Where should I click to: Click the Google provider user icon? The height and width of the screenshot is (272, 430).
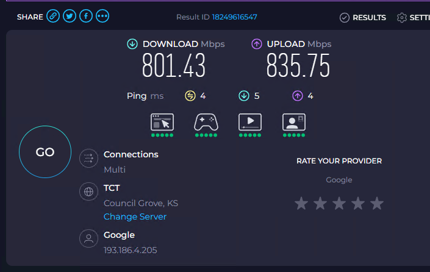point(88,238)
